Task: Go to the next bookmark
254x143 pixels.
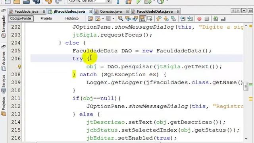Action: (x=166, y=19)
